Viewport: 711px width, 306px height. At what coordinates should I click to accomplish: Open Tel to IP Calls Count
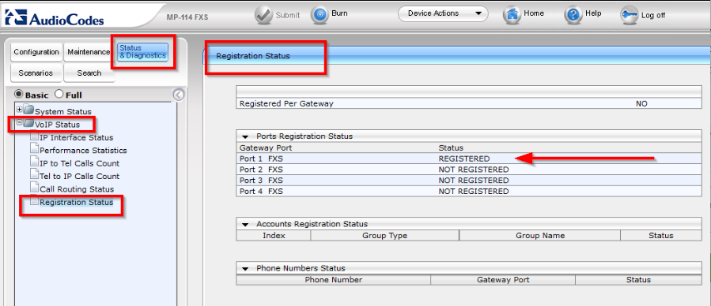point(80,177)
